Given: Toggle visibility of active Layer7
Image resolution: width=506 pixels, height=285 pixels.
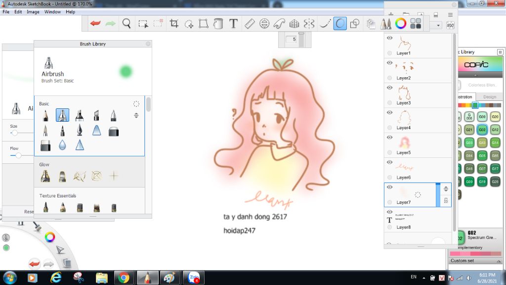Looking at the screenshot, I should pyautogui.click(x=389, y=188).
